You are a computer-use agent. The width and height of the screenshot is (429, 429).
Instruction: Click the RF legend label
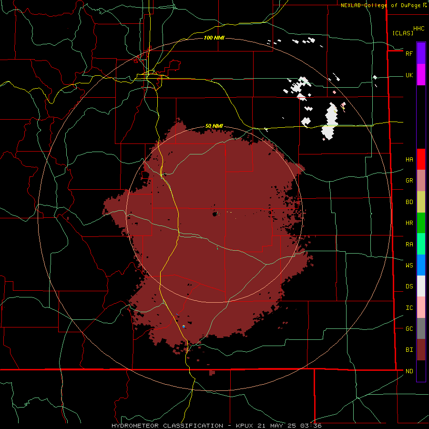coord(409,53)
